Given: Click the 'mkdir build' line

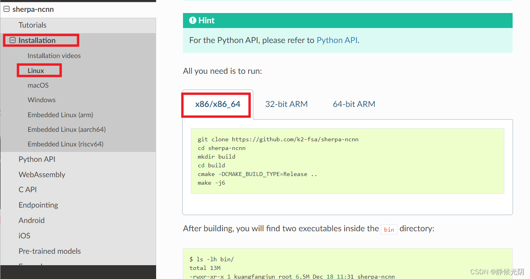Looking at the screenshot, I should [217, 157].
